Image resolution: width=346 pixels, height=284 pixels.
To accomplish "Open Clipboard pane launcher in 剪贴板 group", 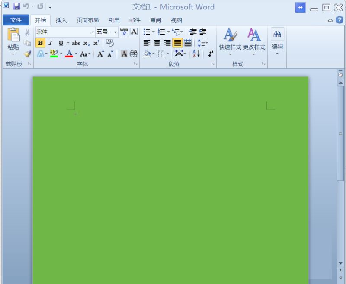I will pos(29,63).
